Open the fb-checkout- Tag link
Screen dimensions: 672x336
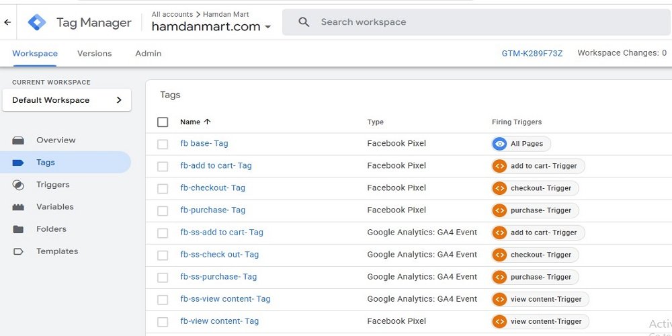tap(212, 188)
